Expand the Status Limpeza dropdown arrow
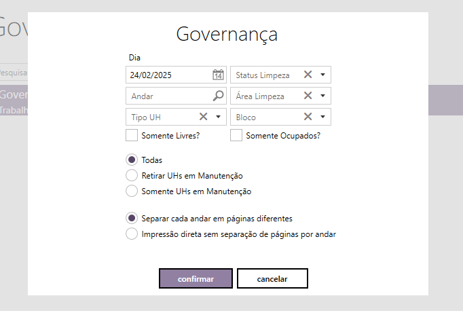Screen dimensions: 463x313 (323, 75)
